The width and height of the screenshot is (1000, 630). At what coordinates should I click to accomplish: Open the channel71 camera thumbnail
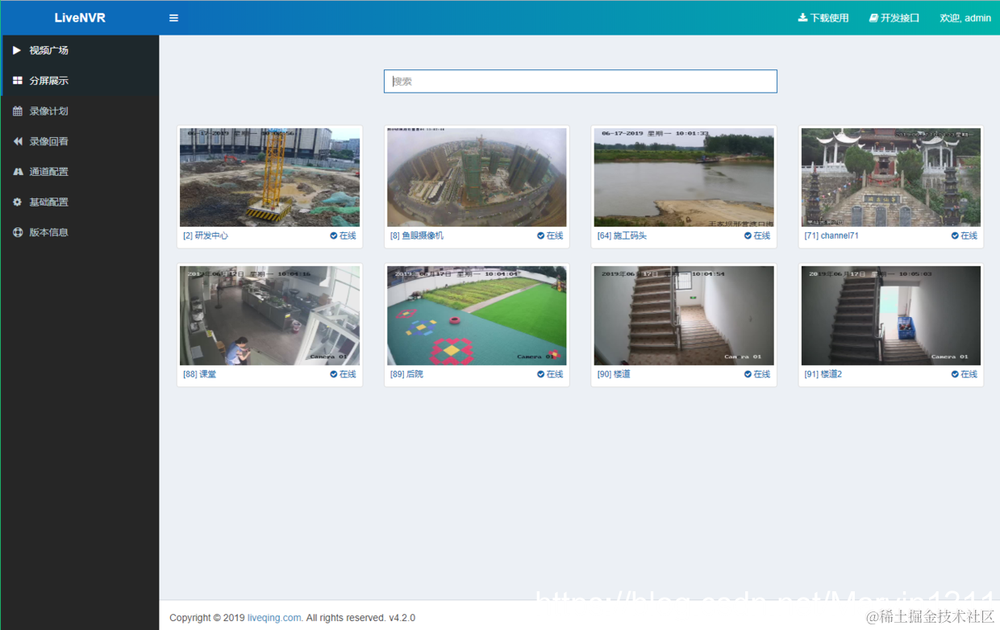click(x=891, y=177)
